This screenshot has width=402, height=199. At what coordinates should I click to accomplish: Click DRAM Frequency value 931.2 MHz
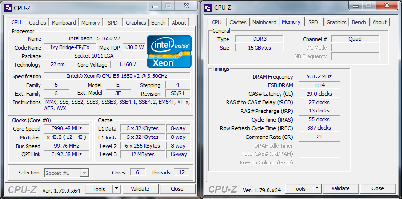[320, 76]
